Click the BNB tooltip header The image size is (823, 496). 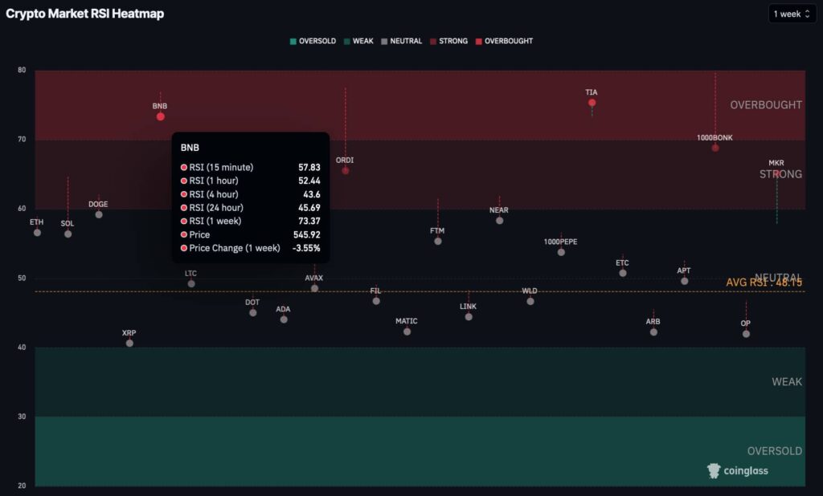click(x=190, y=148)
